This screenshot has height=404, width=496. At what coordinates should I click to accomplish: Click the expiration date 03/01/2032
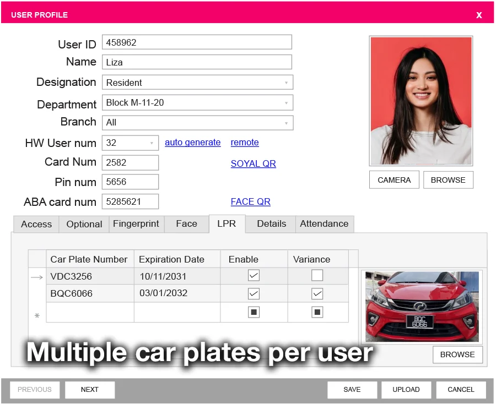tap(177, 293)
